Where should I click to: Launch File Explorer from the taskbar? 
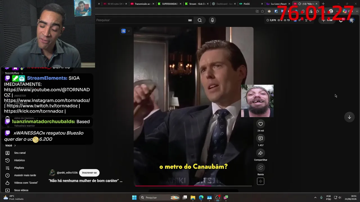[x=193, y=198]
